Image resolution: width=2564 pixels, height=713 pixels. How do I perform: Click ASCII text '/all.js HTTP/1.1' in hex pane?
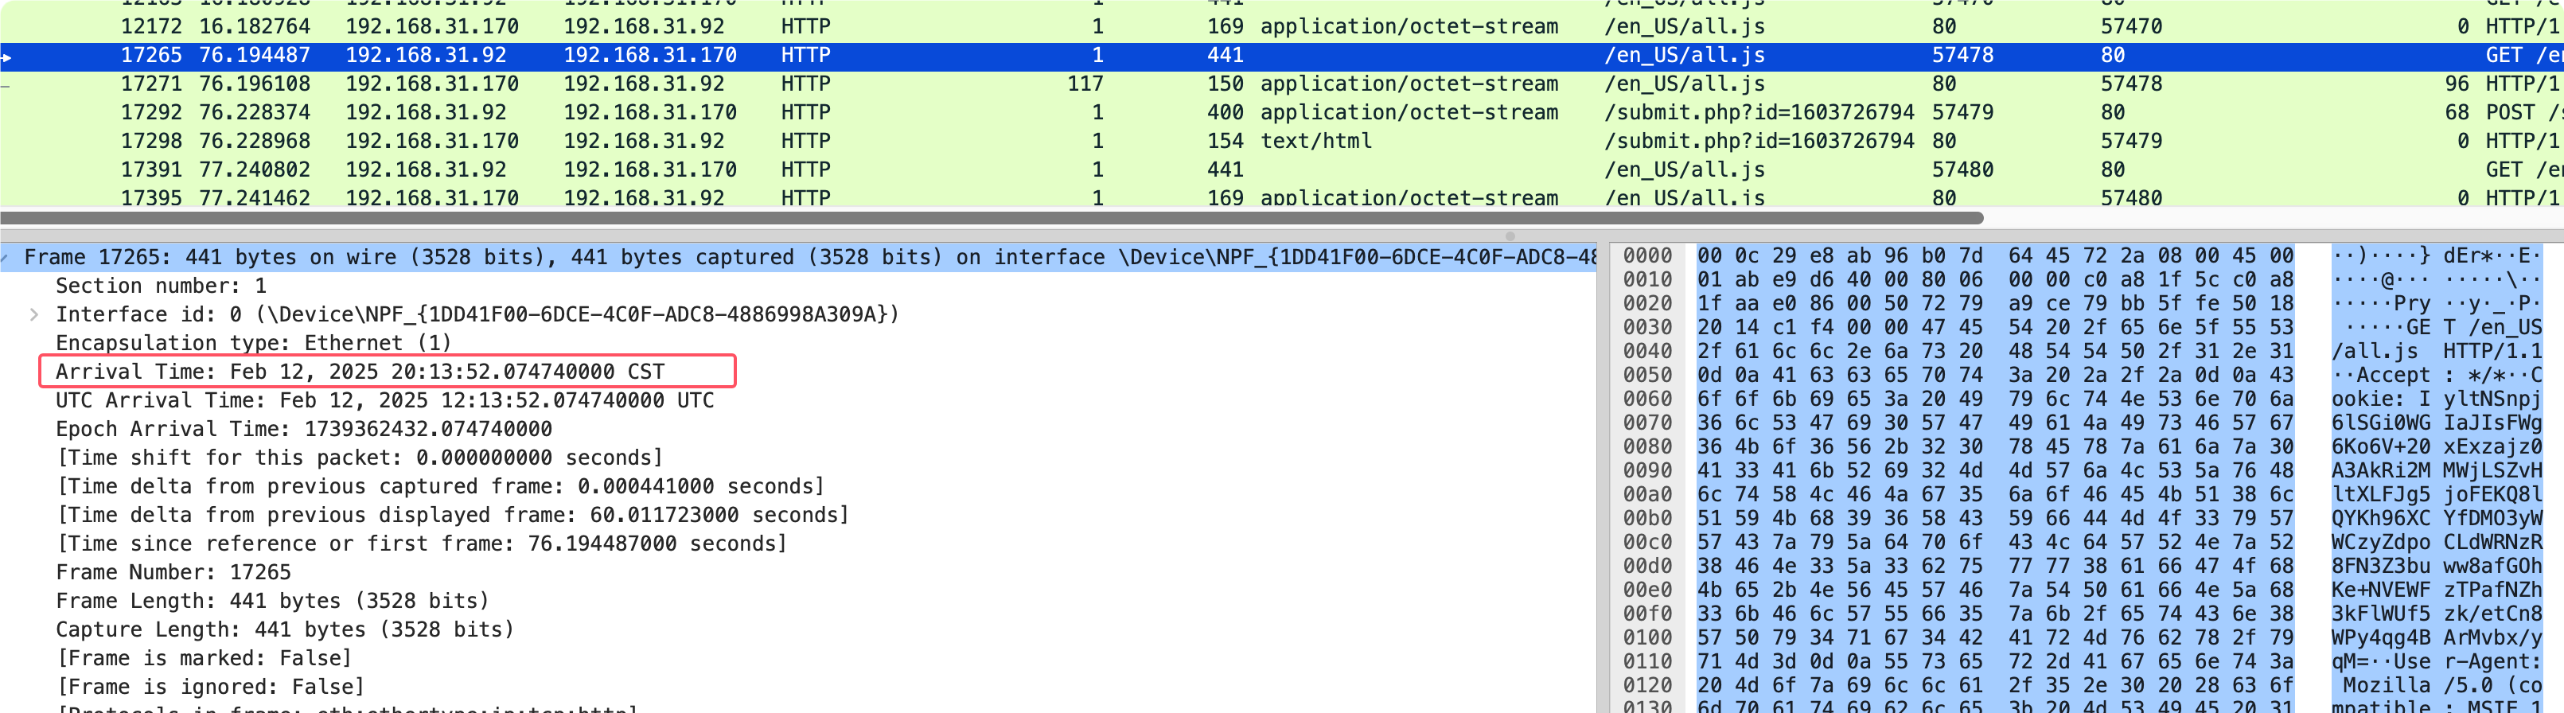coord(2436,353)
